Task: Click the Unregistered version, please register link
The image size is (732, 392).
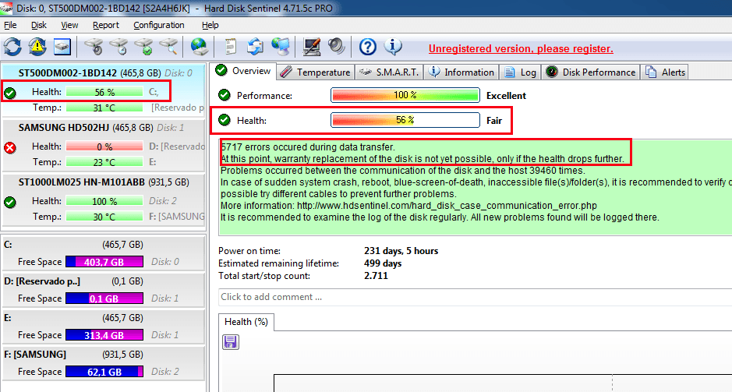Action: pyautogui.click(x=521, y=48)
